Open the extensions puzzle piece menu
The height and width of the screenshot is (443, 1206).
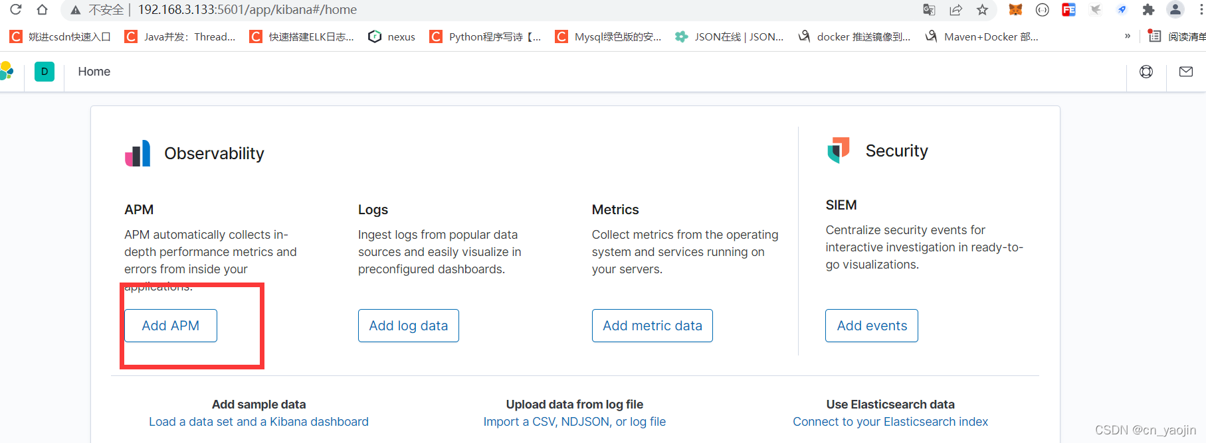pyautogui.click(x=1148, y=9)
